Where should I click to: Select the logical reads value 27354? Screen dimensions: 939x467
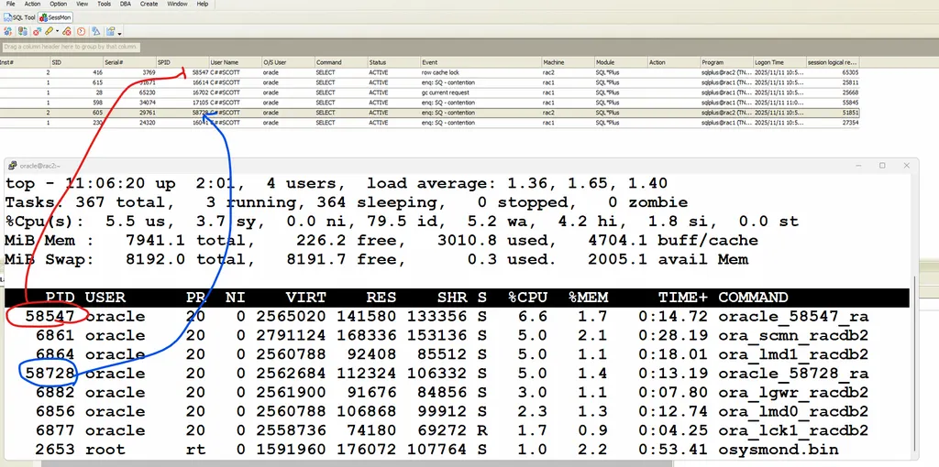tap(833, 123)
